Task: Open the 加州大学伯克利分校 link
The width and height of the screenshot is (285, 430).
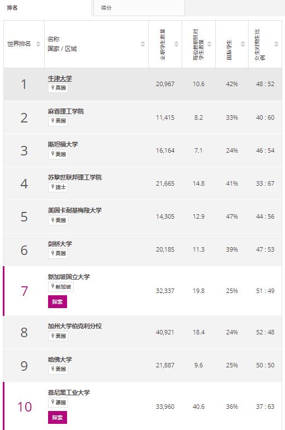Action: 75,326
